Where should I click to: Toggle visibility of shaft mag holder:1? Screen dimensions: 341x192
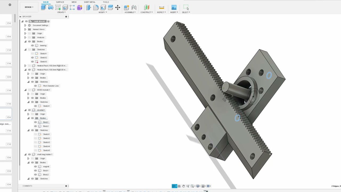coord(29,154)
